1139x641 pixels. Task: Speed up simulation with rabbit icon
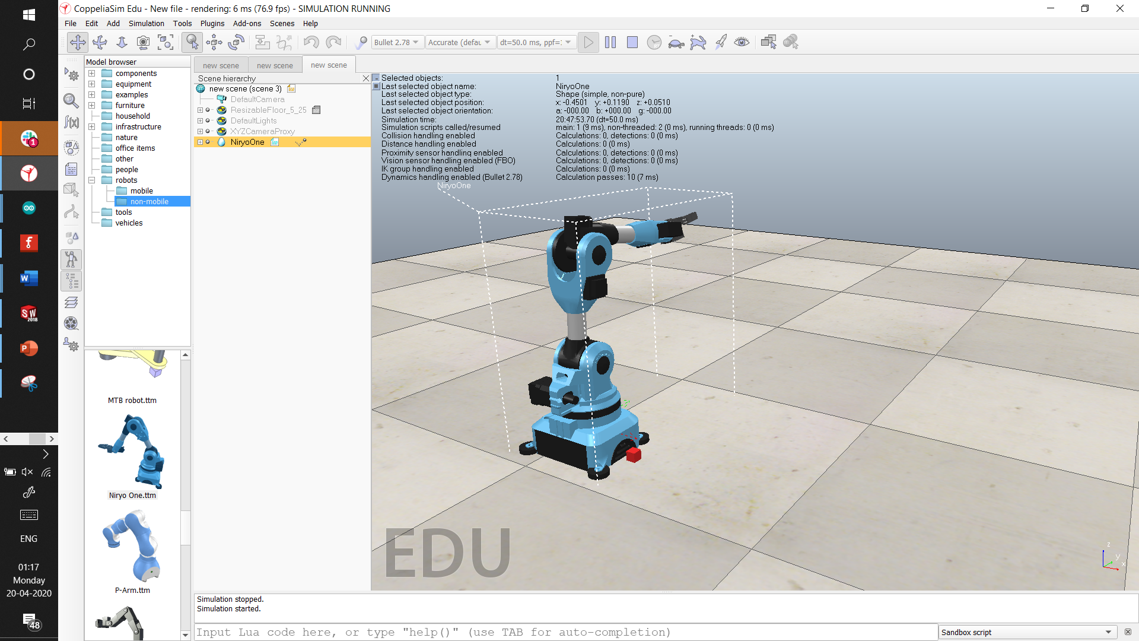point(698,42)
